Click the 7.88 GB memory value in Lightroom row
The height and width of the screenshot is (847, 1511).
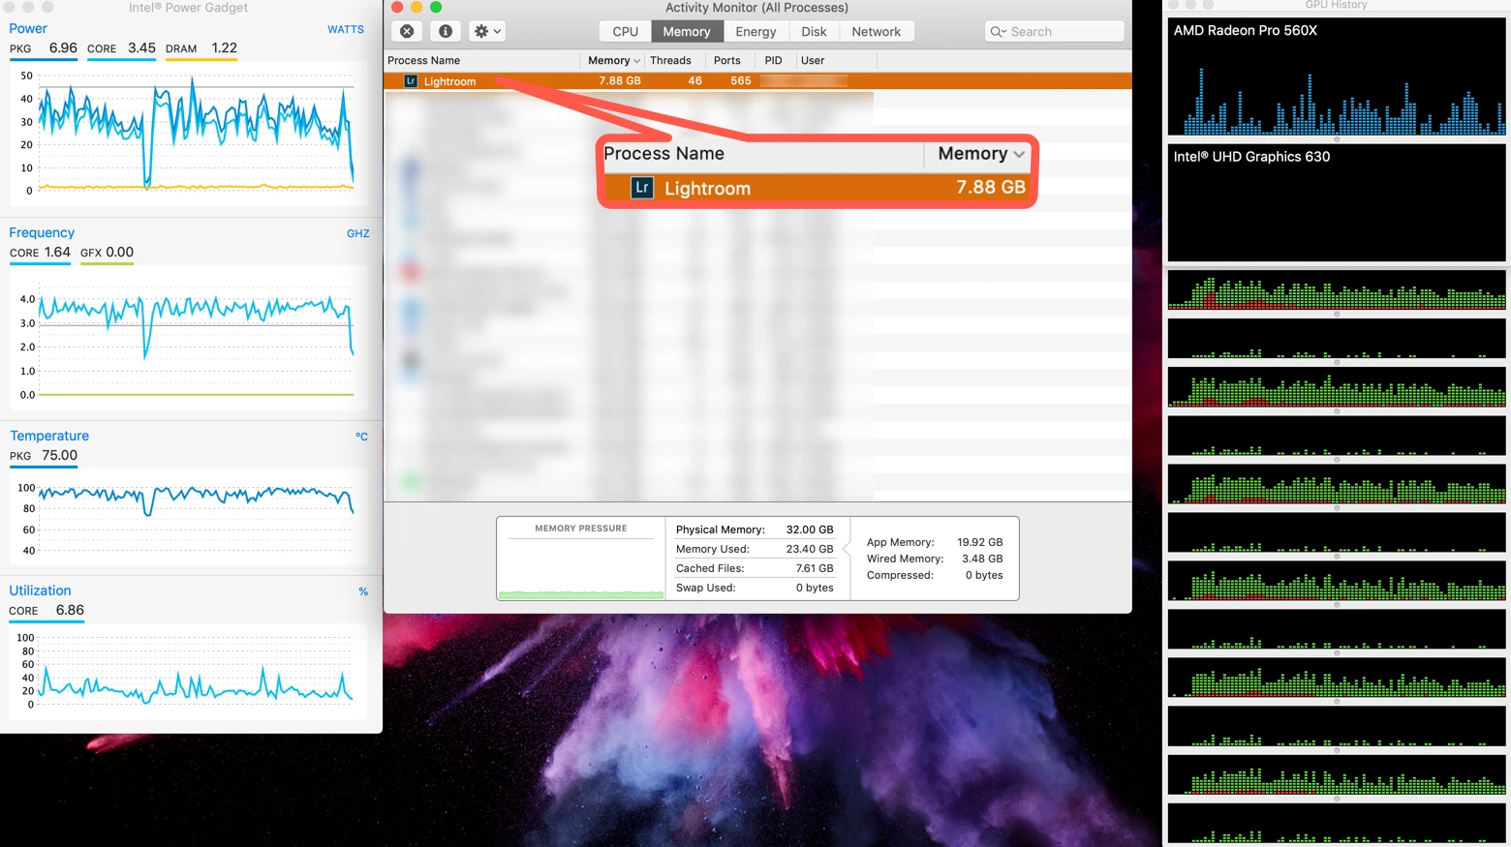tap(620, 81)
